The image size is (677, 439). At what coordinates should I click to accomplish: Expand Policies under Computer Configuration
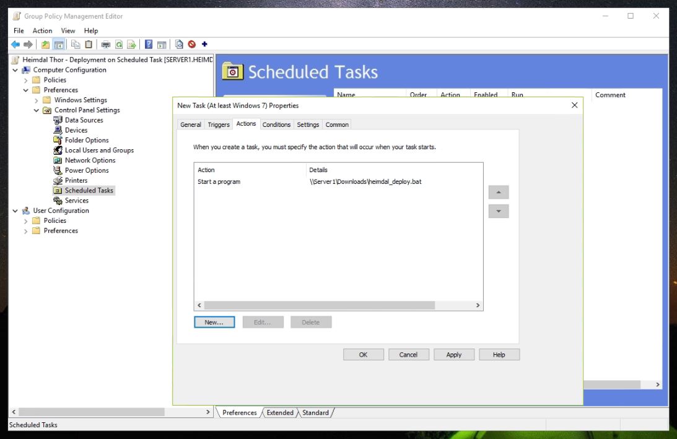pyautogui.click(x=25, y=80)
